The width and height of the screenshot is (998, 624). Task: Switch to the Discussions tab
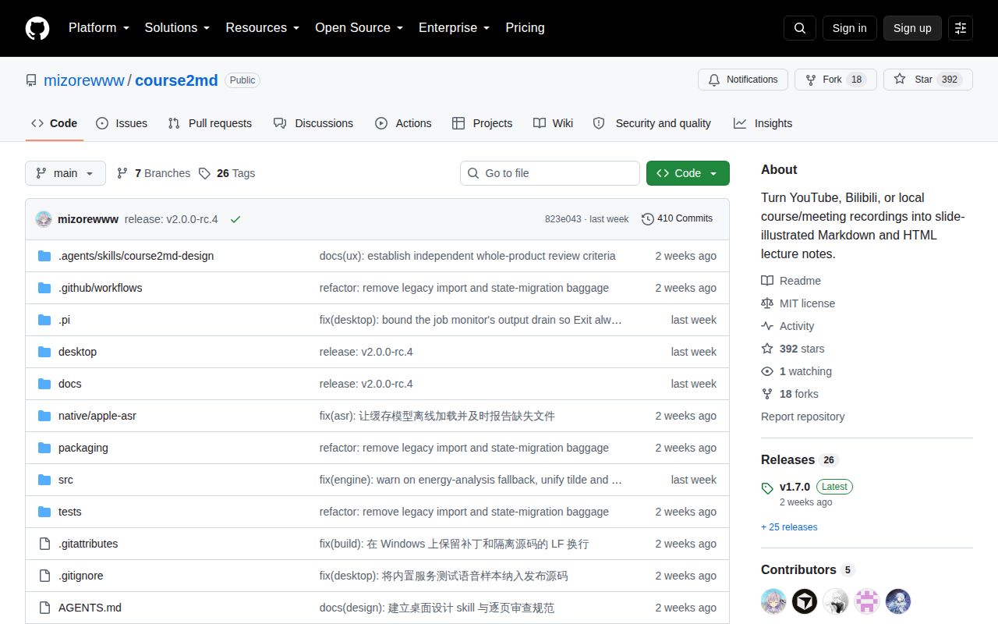point(313,123)
